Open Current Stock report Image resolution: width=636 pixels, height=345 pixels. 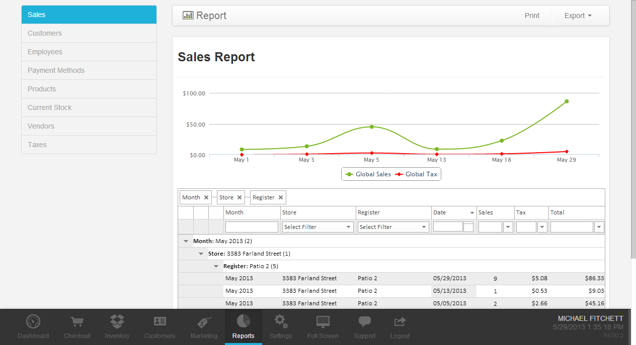(x=50, y=107)
